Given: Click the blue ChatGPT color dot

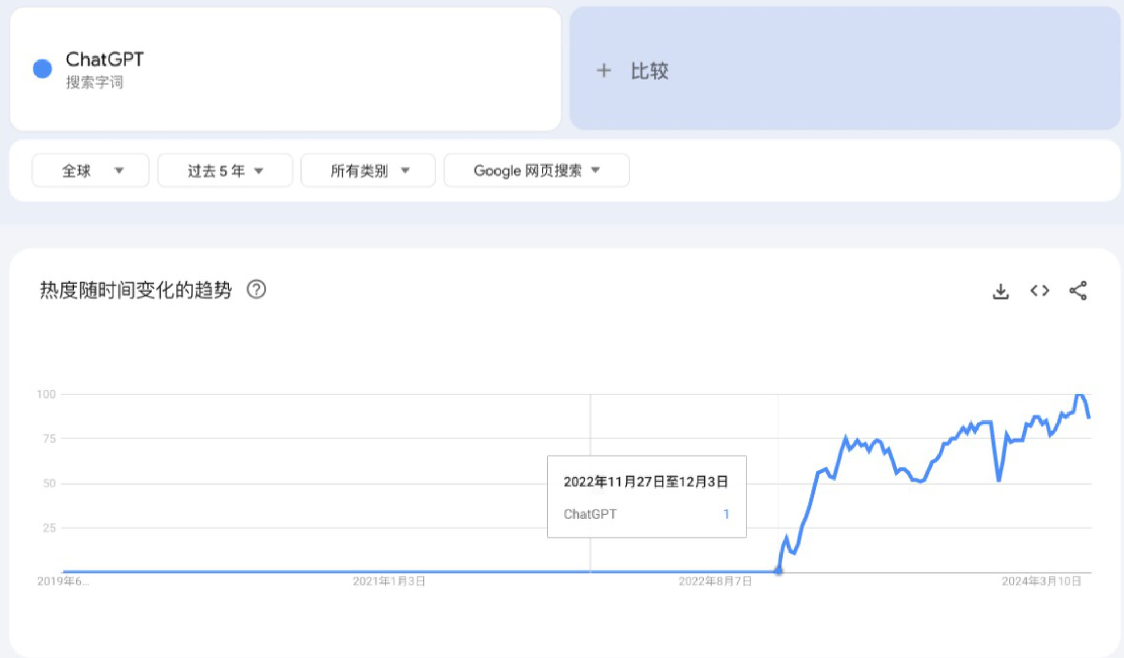Looking at the screenshot, I should pyautogui.click(x=43, y=69).
